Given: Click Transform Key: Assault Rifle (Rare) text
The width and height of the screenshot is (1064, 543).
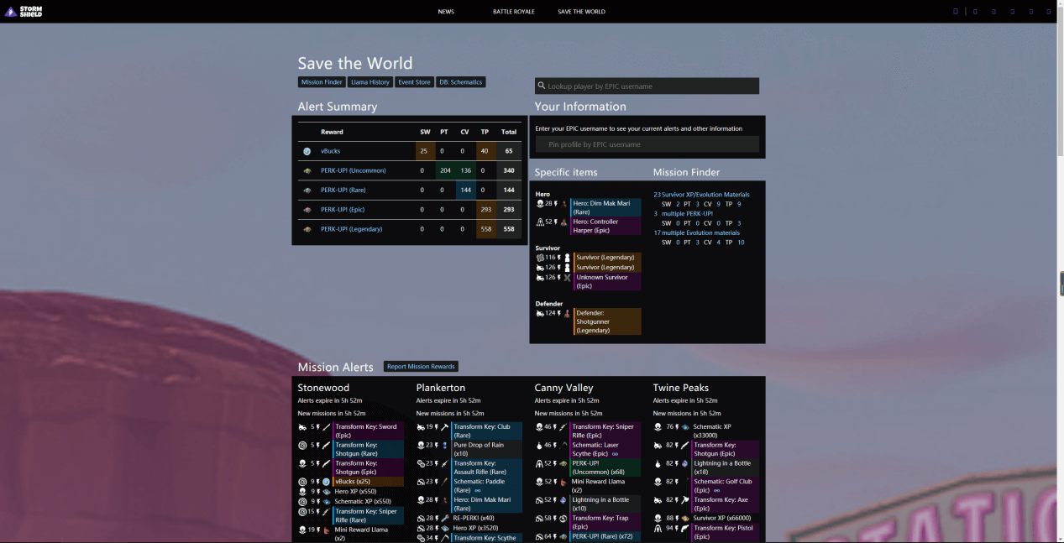Looking at the screenshot, I should point(481,467).
